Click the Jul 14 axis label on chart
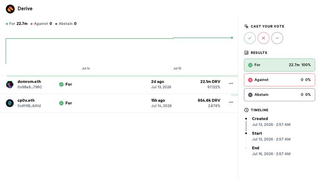Screen dimensions: 321x180 (x=86, y=68)
